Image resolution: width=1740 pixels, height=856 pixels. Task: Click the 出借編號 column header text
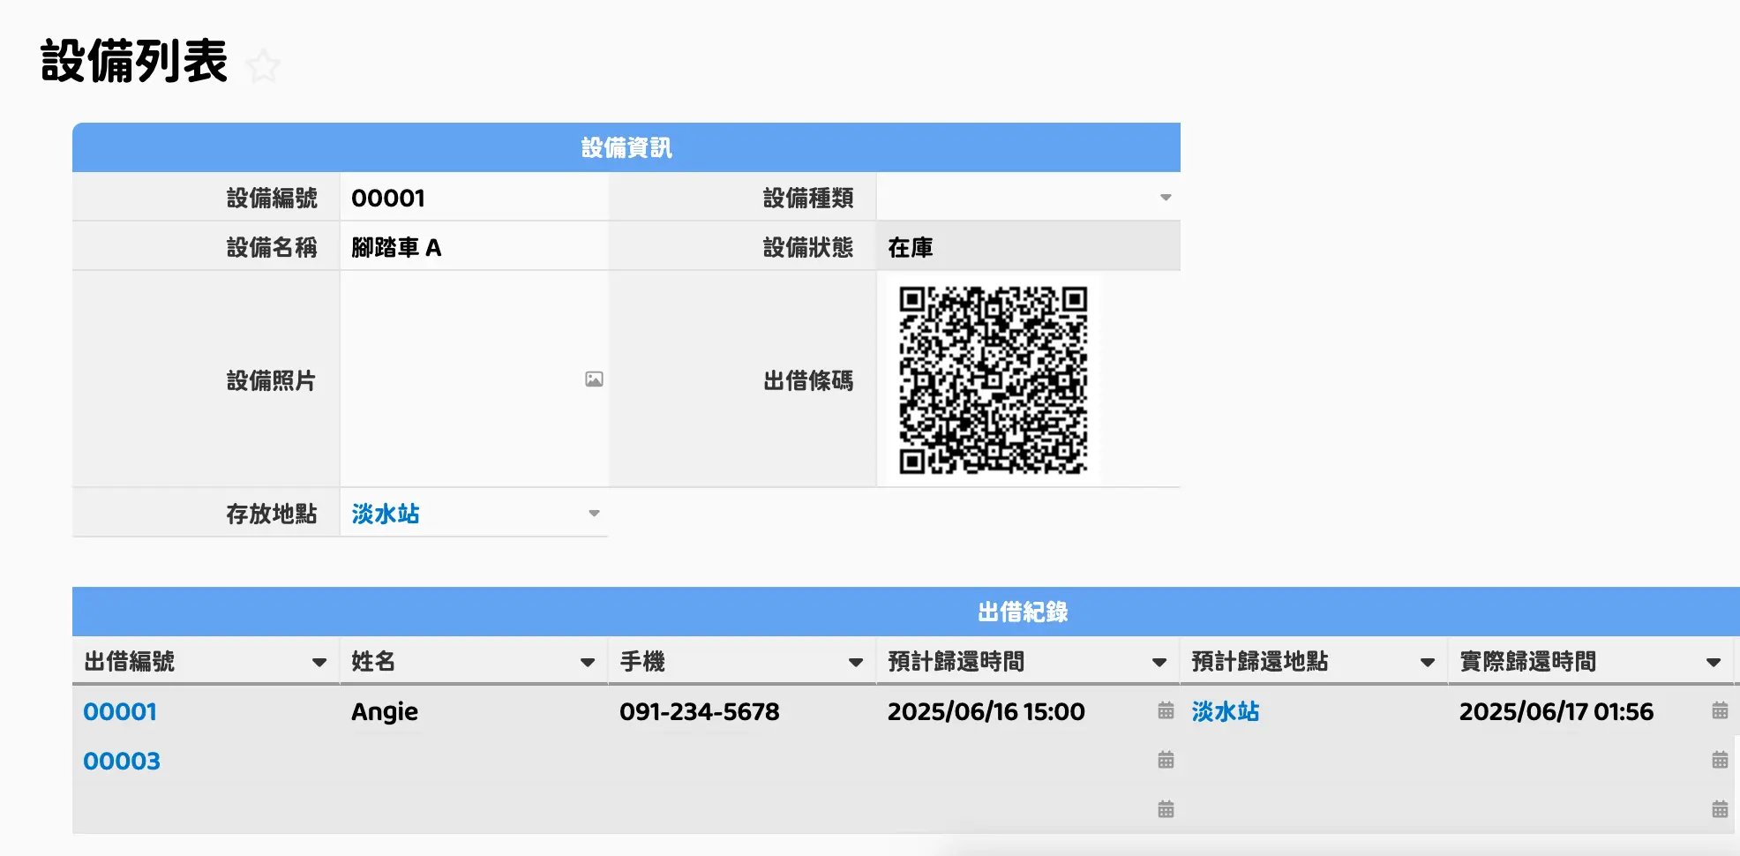coord(129,661)
